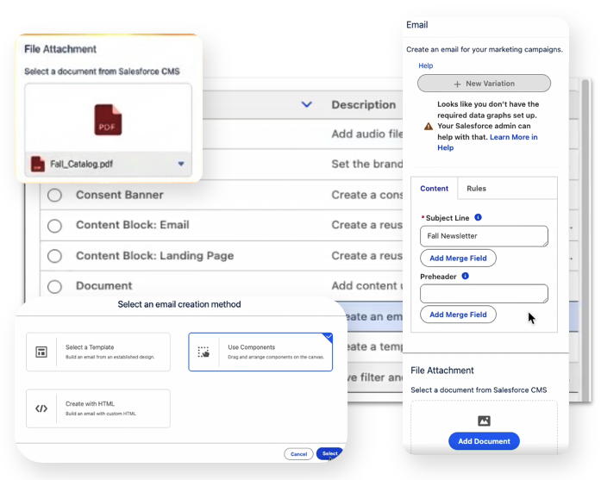601x480 pixels.
Task: Click the Select a Template layout icon
Action: click(x=41, y=352)
